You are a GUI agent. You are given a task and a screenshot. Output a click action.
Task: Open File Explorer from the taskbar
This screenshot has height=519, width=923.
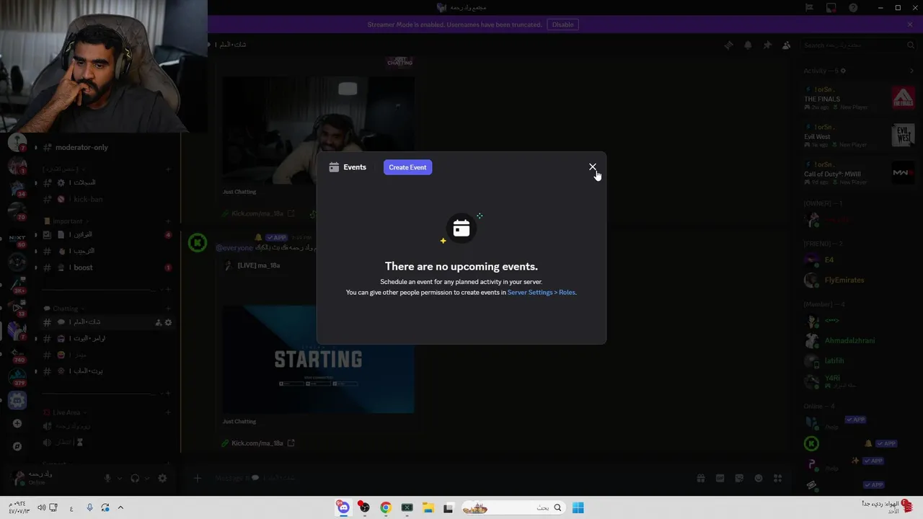click(x=428, y=507)
